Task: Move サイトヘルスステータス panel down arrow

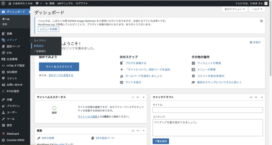Action: (x=138, y=97)
